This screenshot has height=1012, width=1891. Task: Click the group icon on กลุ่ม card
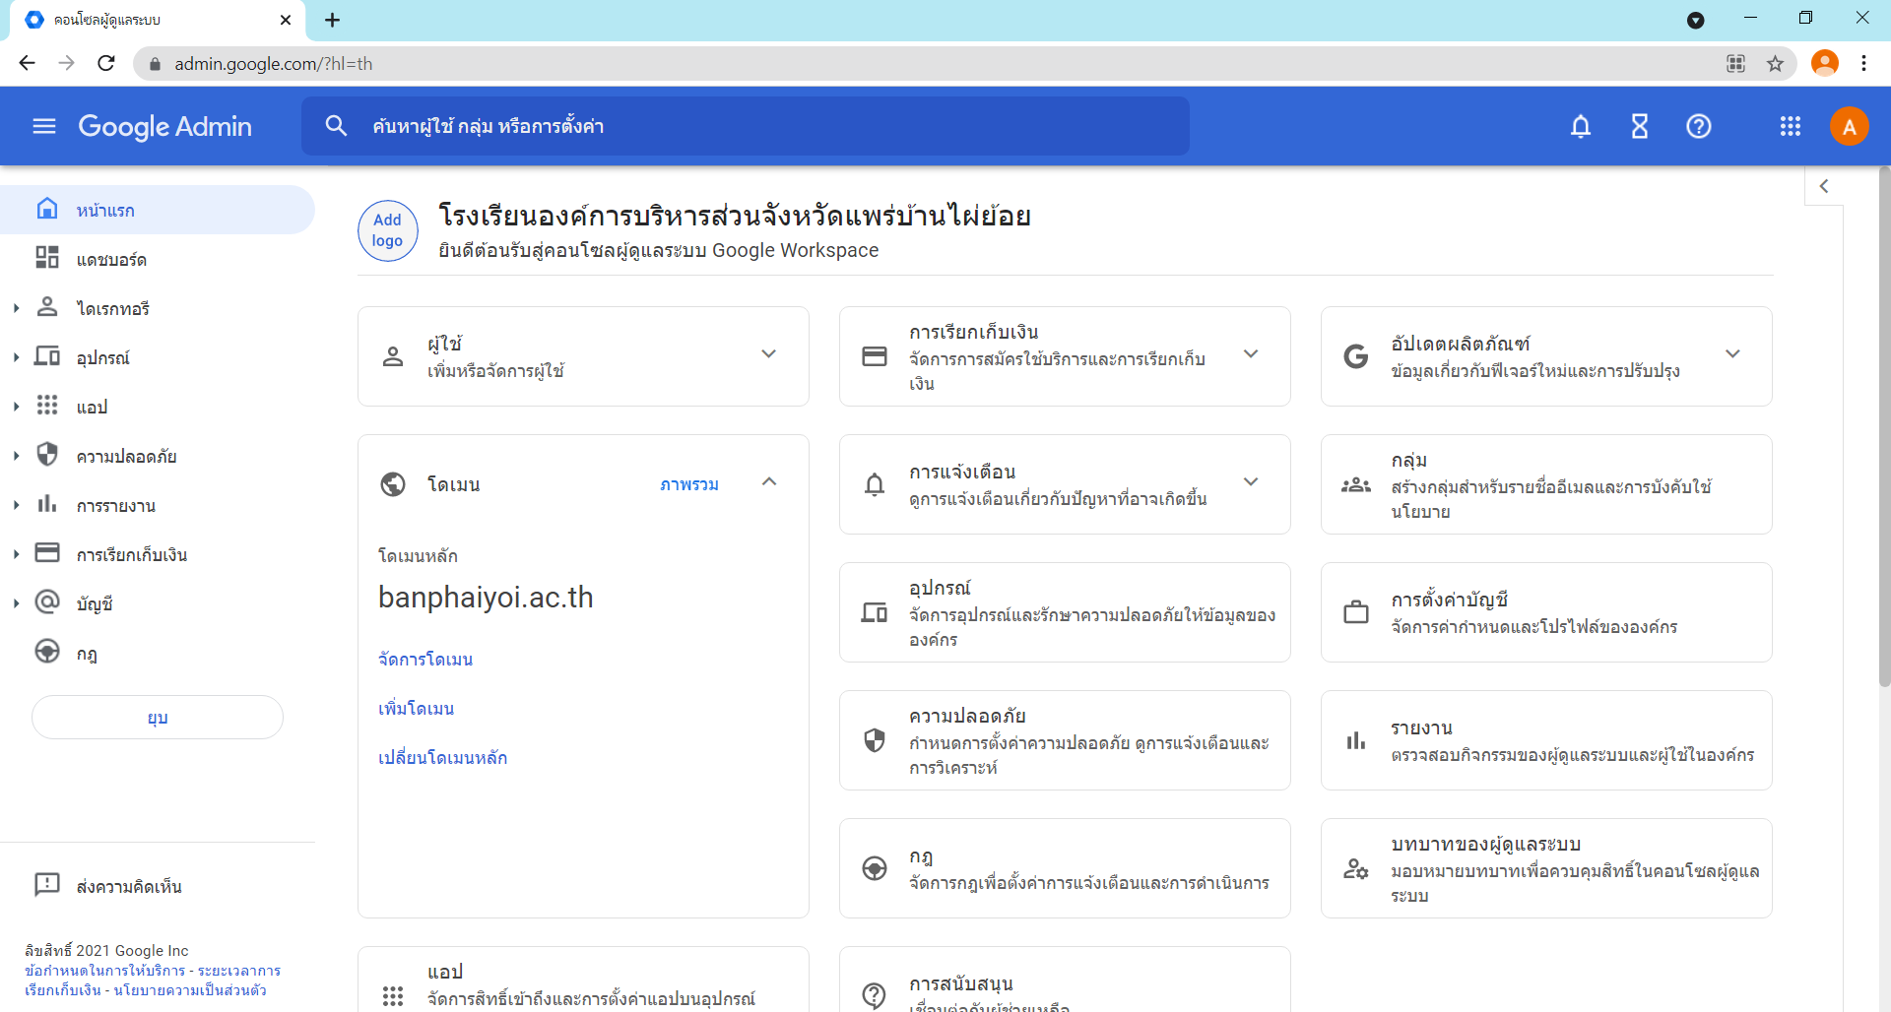coord(1356,484)
